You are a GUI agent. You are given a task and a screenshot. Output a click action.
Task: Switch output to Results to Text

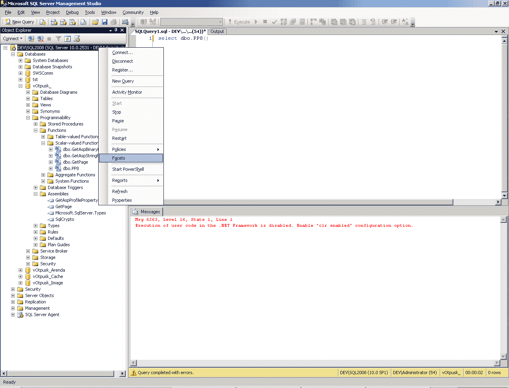coord(334,22)
